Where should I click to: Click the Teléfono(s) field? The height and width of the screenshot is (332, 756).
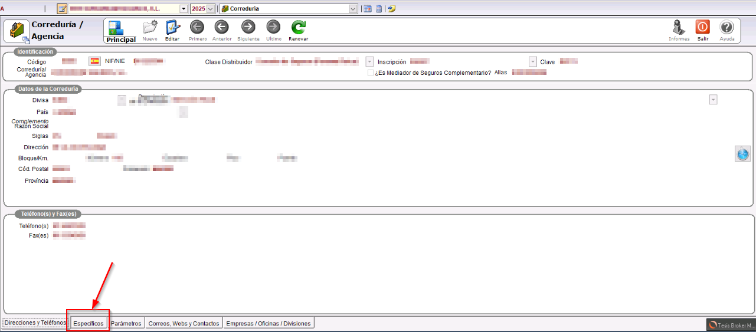coord(69,226)
